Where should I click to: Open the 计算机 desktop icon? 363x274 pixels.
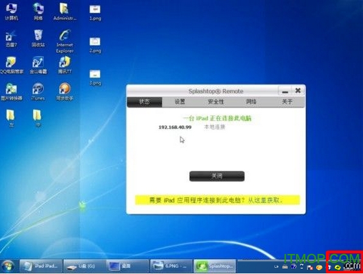(x=12, y=12)
